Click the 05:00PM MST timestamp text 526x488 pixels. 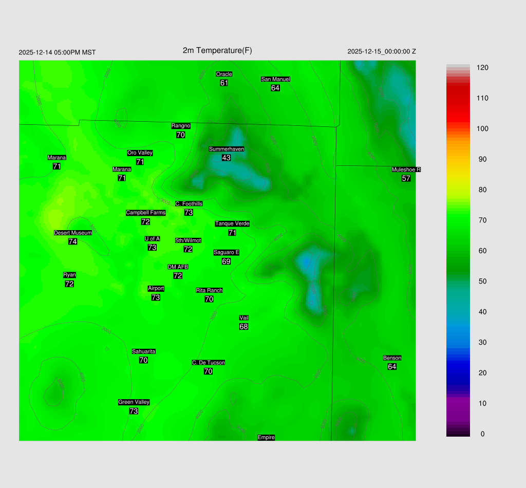[57, 52]
